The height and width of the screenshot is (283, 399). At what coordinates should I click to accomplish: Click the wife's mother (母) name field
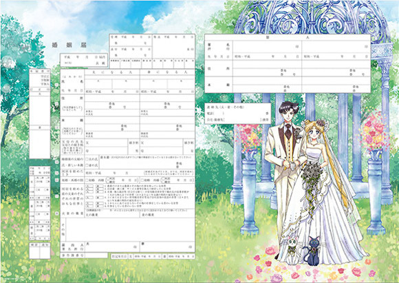click(x=162, y=151)
